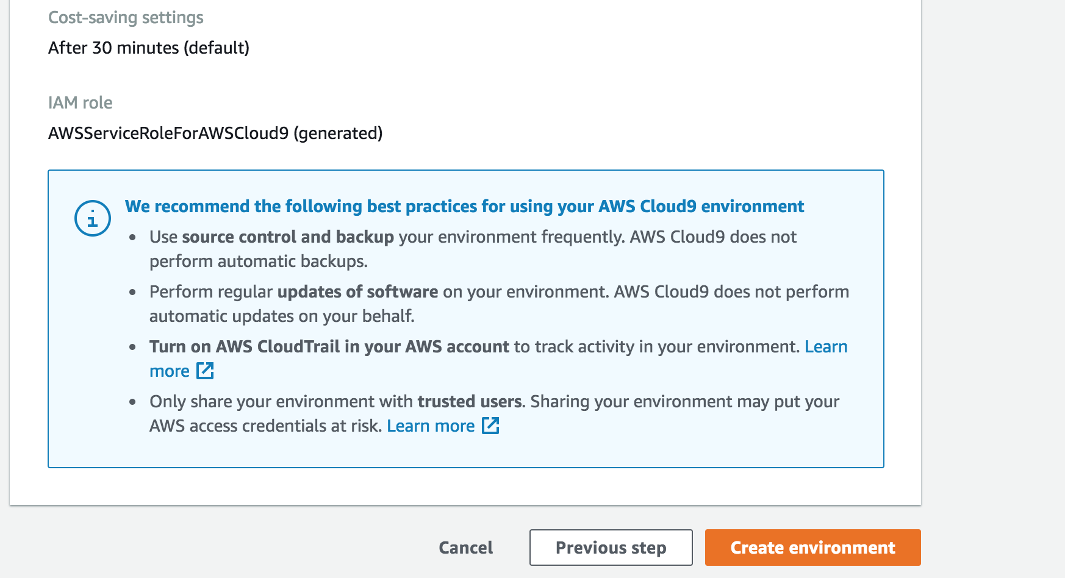This screenshot has height=578, width=1065.
Task: Click the bold "trusted users" text
Action: (470, 401)
